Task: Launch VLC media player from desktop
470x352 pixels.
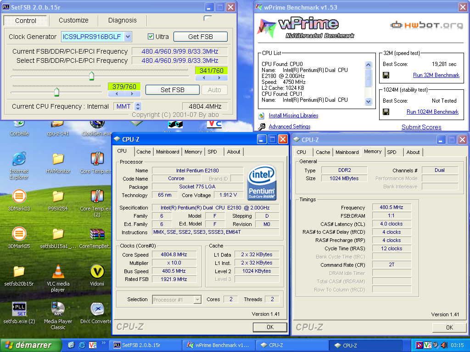Action: coord(58,271)
